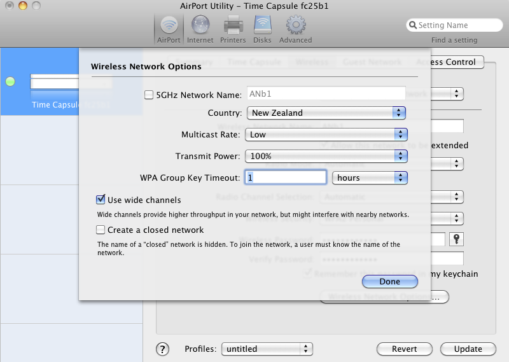Click the Update button
509x362 pixels.
(468, 349)
